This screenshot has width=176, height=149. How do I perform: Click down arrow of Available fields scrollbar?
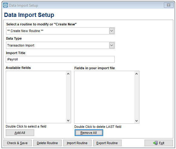pyautogui.click(x=68, y=121)
